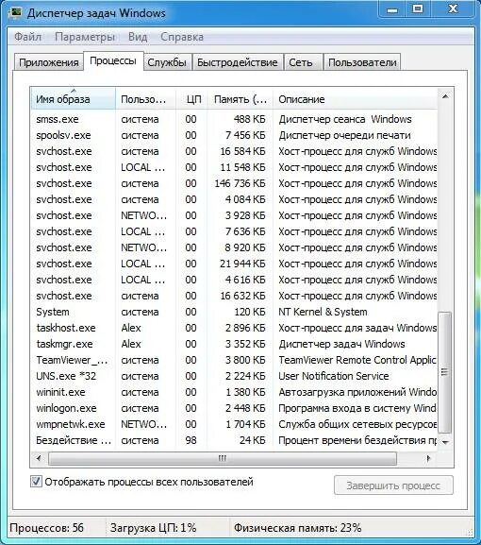Sort by Имя образа column header
The width and height of the screenshot is (481, 545).
coord(74,99)
